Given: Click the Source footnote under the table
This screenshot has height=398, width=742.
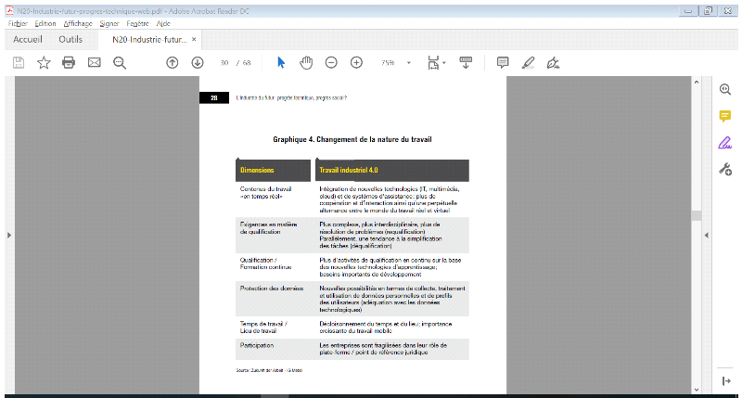Looking at the screenshot, I should coord(269,370).
